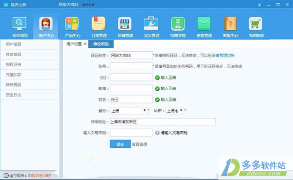Switch to the 用户设置 tab

pyautogui.click(x=74, y=44)
